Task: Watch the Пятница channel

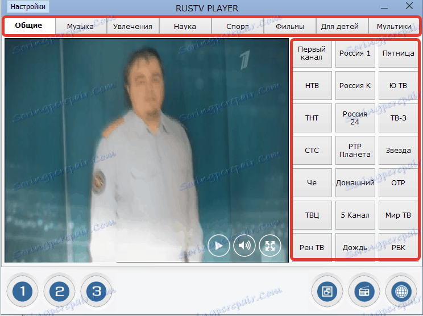Action: tap(399, 53)
